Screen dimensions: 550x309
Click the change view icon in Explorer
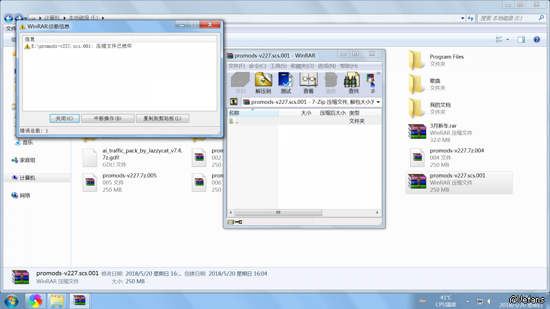coord(499,40)
